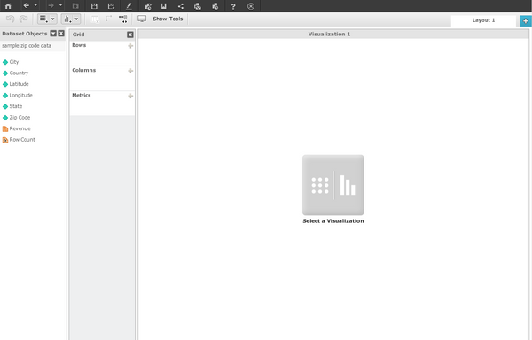Click the Save As floppy icon

pyautogui.click(x=111, y=6)
